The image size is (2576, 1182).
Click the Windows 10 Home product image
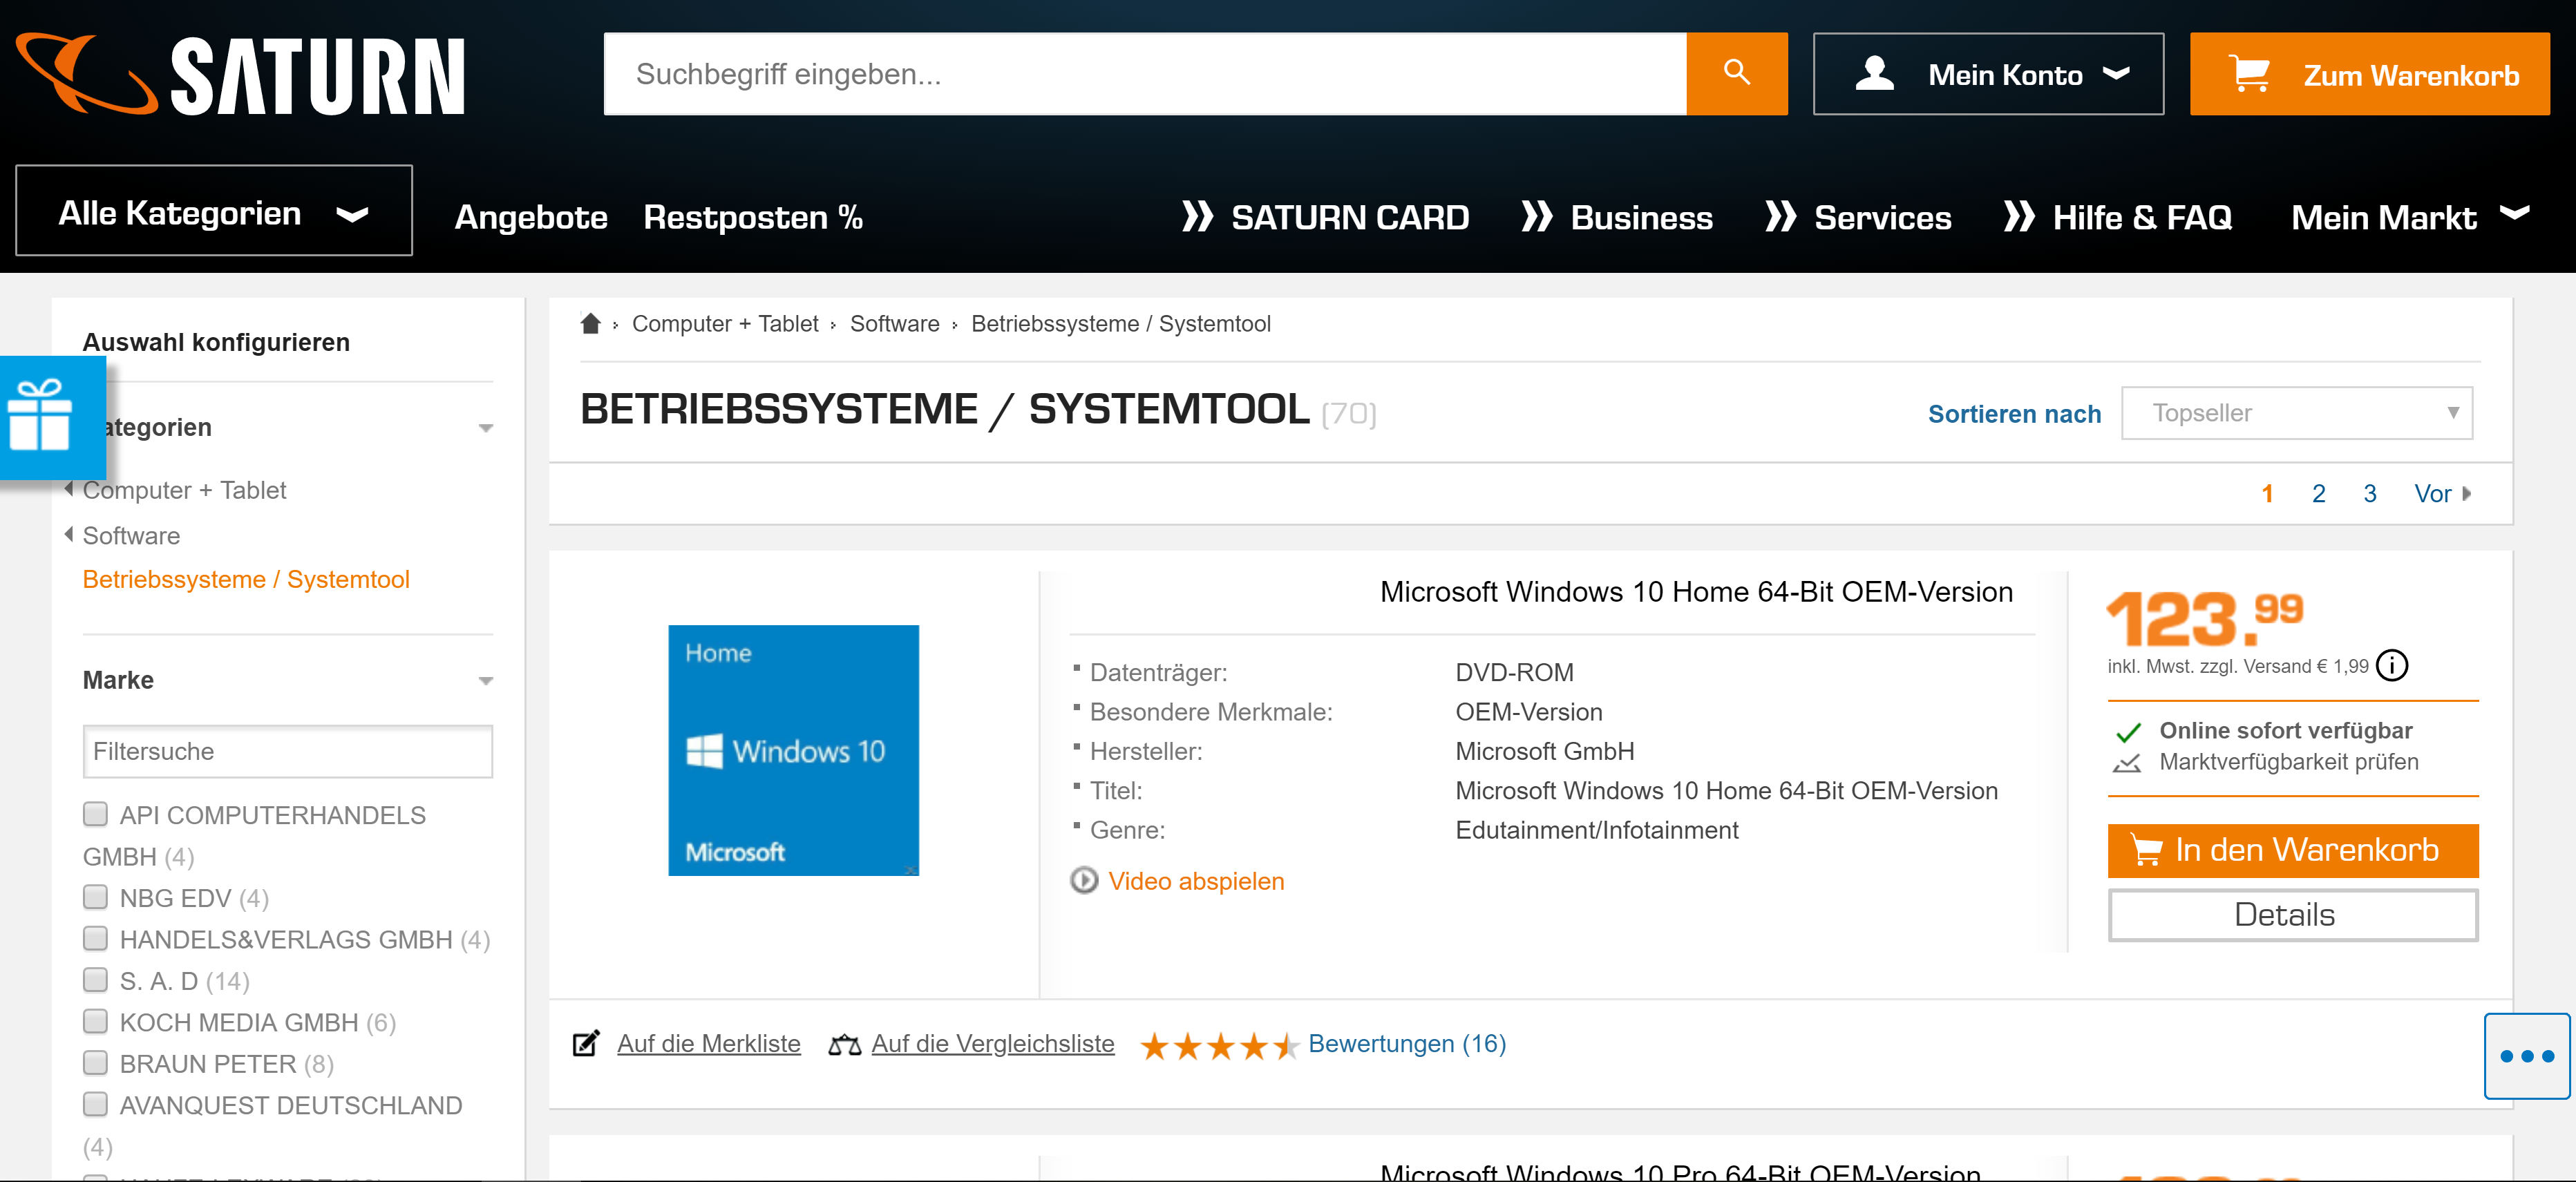[x=793, y=750]
